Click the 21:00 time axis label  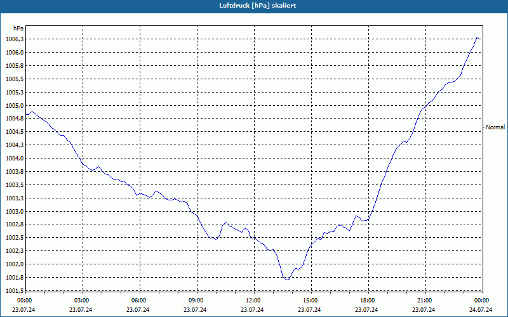(x=425, y=301)
